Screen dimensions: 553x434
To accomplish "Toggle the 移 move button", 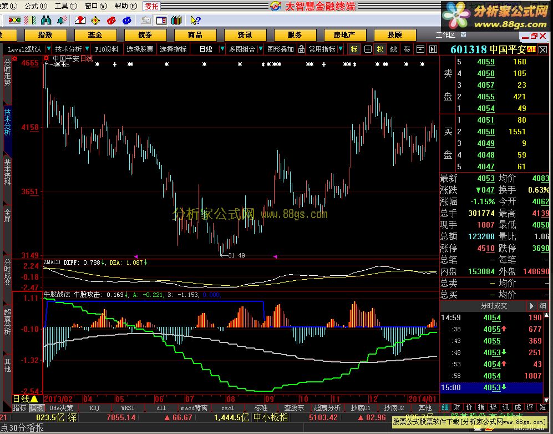I will [x=407, y=49].
